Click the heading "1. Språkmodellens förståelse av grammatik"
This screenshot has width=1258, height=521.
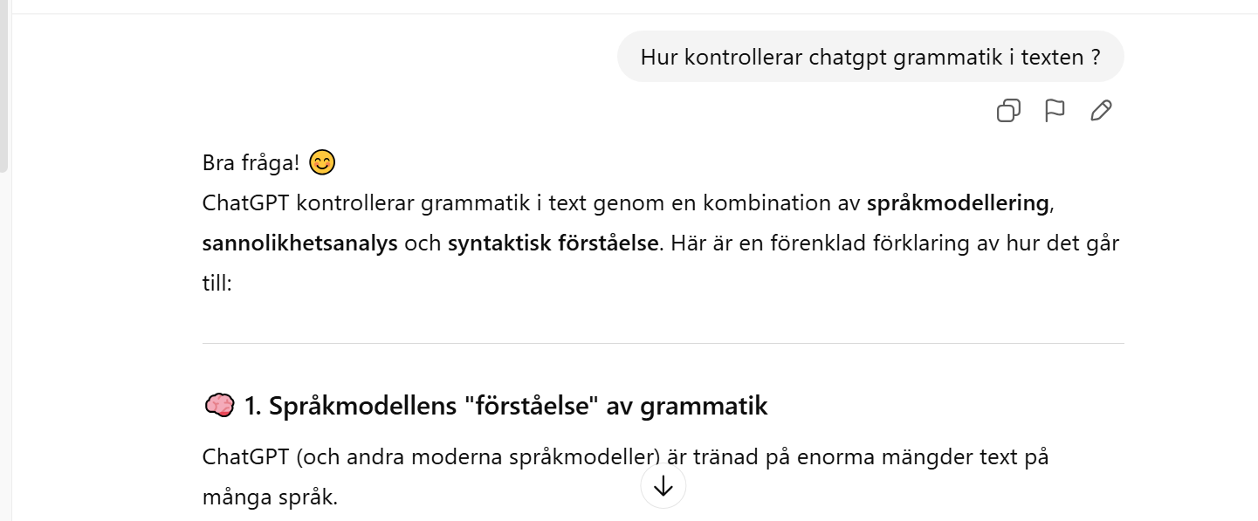[505, 406]
